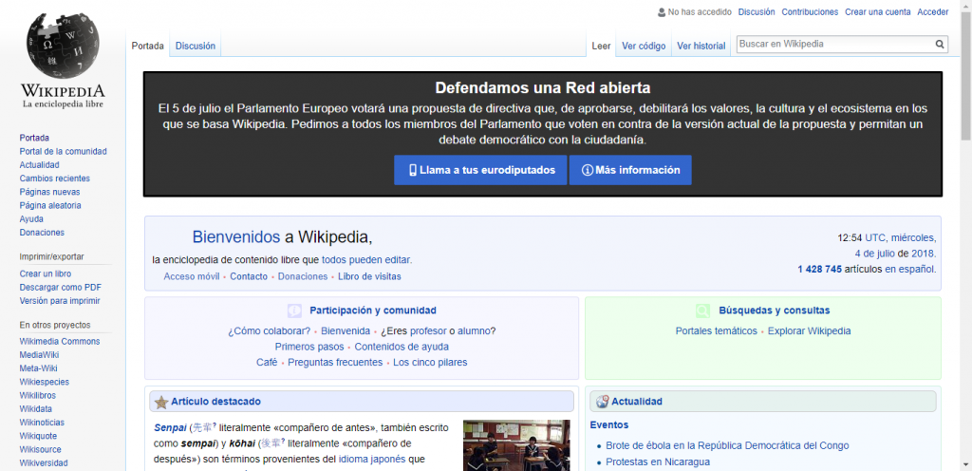Image resolution: width=972 pixels, height=471 pixels.
Task: Open the Wikiespecies link
Action: (x=44, y=383)
